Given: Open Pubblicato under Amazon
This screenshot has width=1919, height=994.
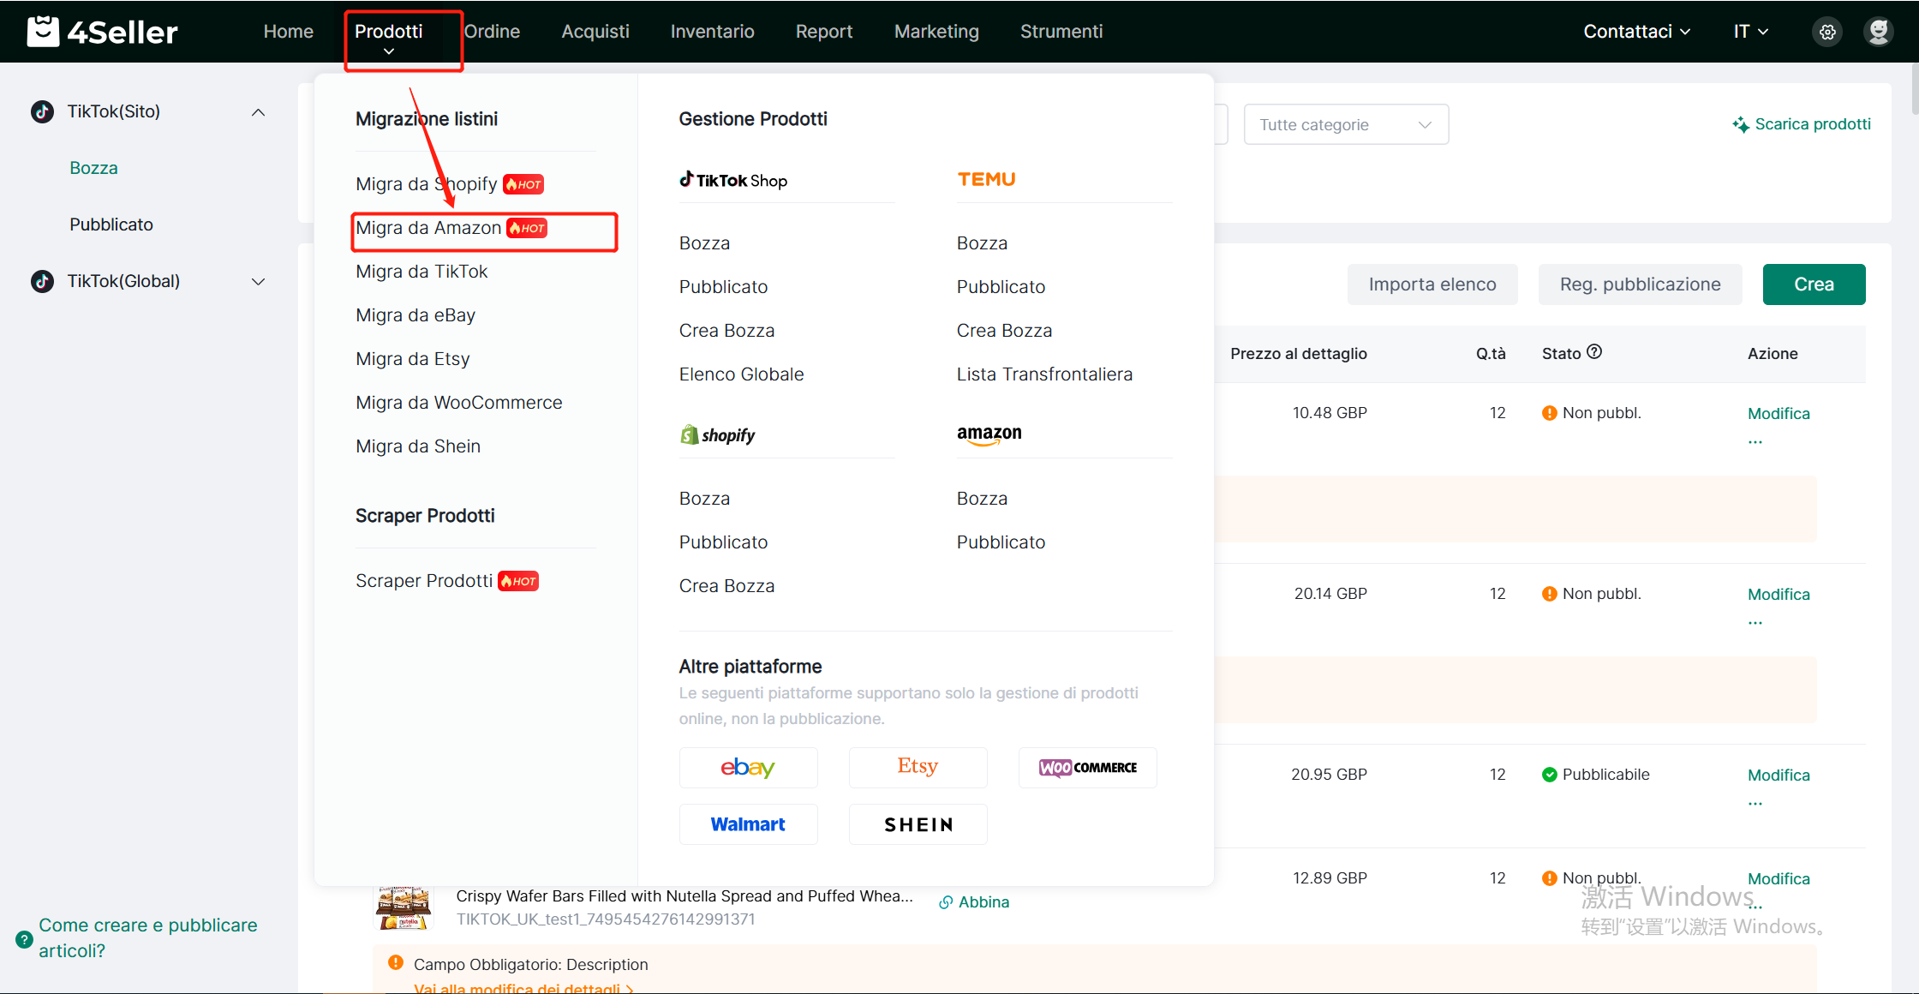Looking at the screenshot, I should click(1001, 542).
